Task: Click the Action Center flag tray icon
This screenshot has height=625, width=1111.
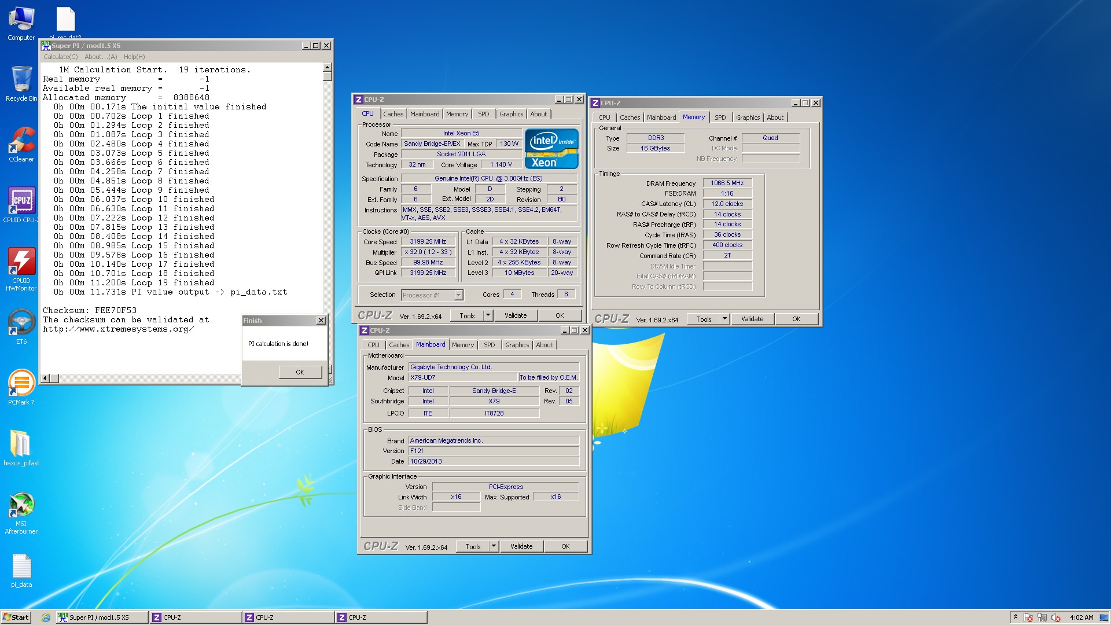Action: (1028, 617)
